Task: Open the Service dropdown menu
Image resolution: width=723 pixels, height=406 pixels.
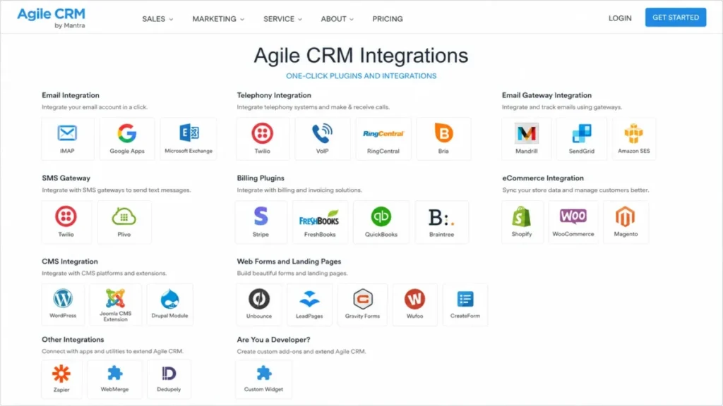Action: [x=282, y=19]
